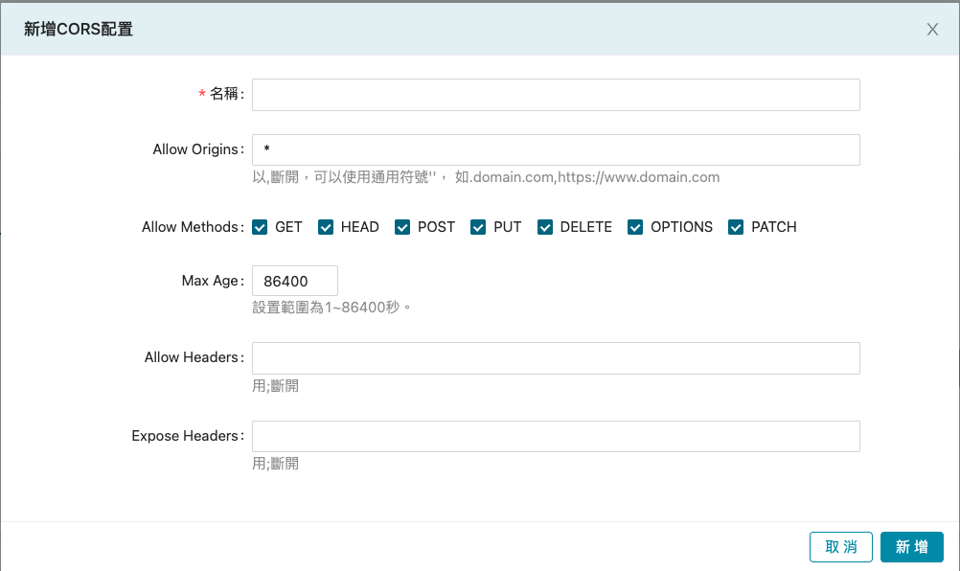Untick the PUT method checkbox

click(x=478, y=227)
